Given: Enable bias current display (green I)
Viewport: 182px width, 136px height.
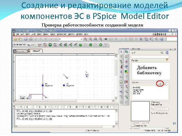Looking at the screenshot, I should pyautogui.click(x=90, y=45).
